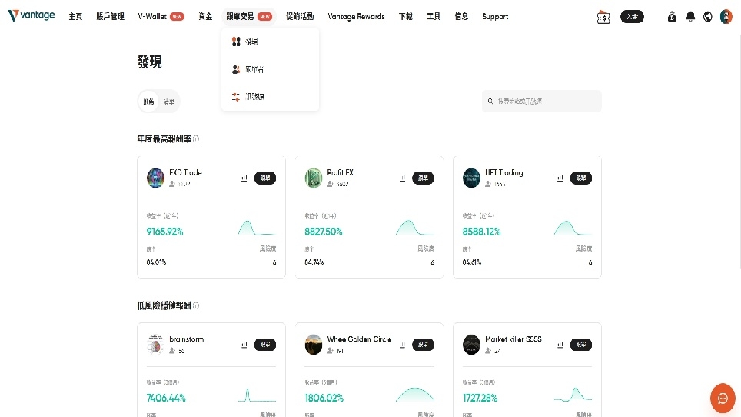This screenshot has width=741, height=417.
Task: Click copy button on HFT Trading card
Action: pyautogui.click(x=581, y=178)
